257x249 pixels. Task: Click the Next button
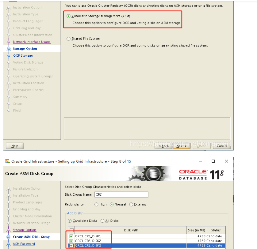coord(182,146)
